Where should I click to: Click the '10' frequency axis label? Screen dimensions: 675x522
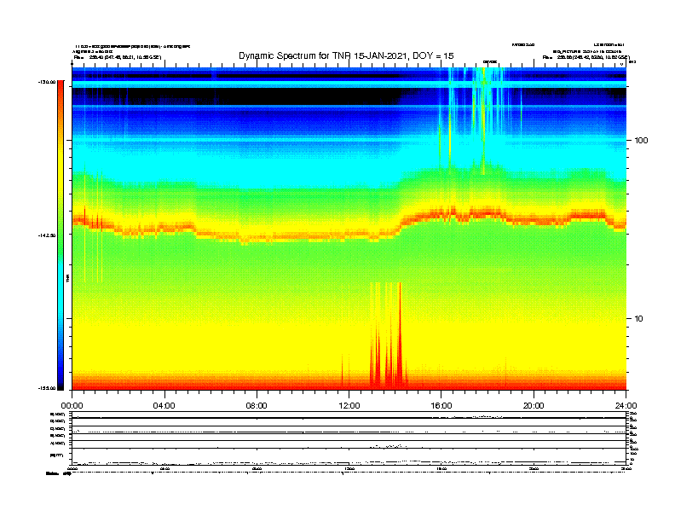(638, 319)
